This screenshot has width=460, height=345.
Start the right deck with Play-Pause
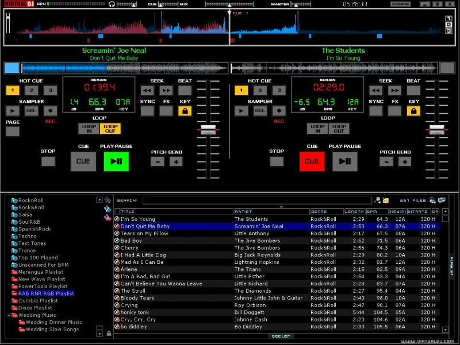[x=344, y=162]
